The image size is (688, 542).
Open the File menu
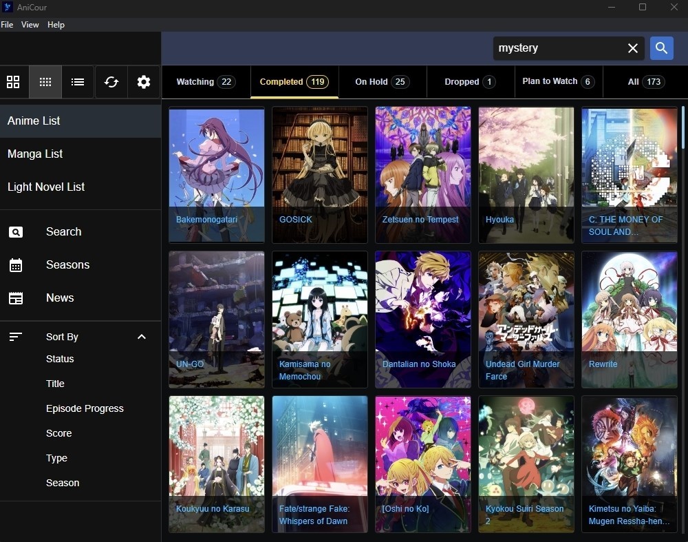pyautogui.click(x=7, y=25)
